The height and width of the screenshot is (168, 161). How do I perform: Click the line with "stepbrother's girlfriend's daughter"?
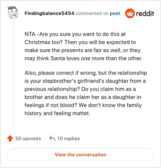[85, 81]
